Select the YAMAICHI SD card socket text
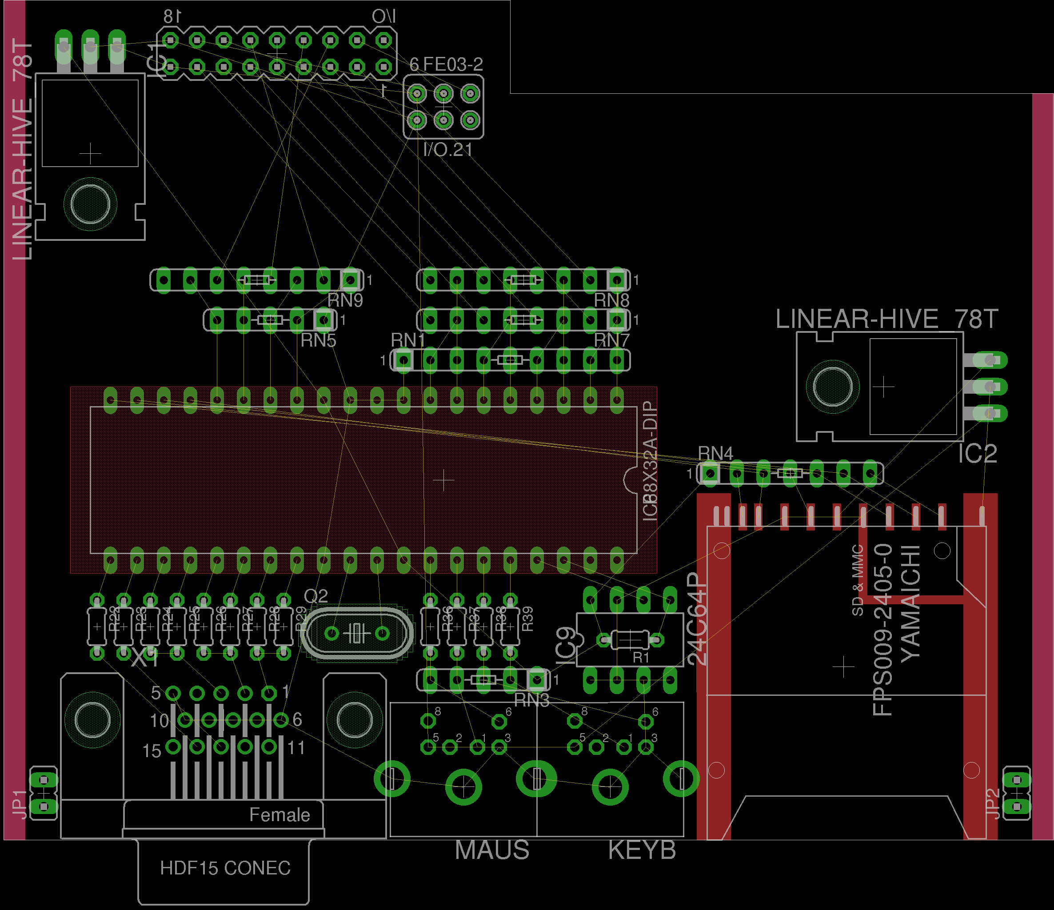 point(910,604)
